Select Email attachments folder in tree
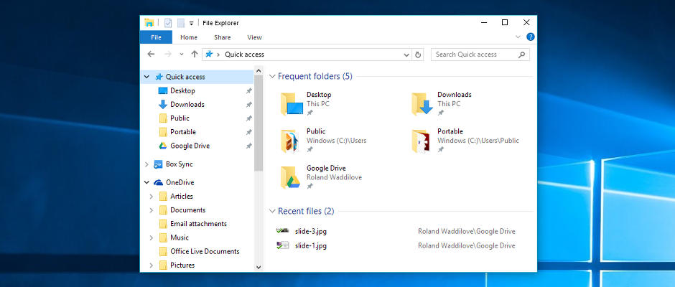The height and width of the screenshot is (287, 675). pos(198,224)
